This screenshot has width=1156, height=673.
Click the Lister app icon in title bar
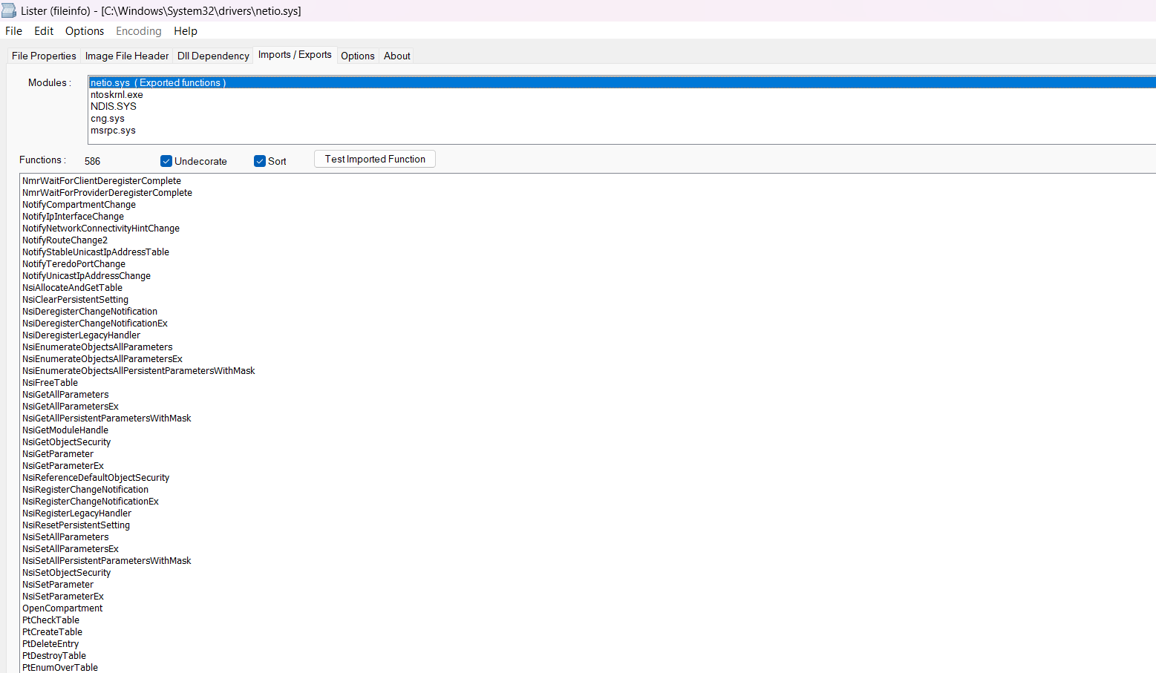[9, 10]
